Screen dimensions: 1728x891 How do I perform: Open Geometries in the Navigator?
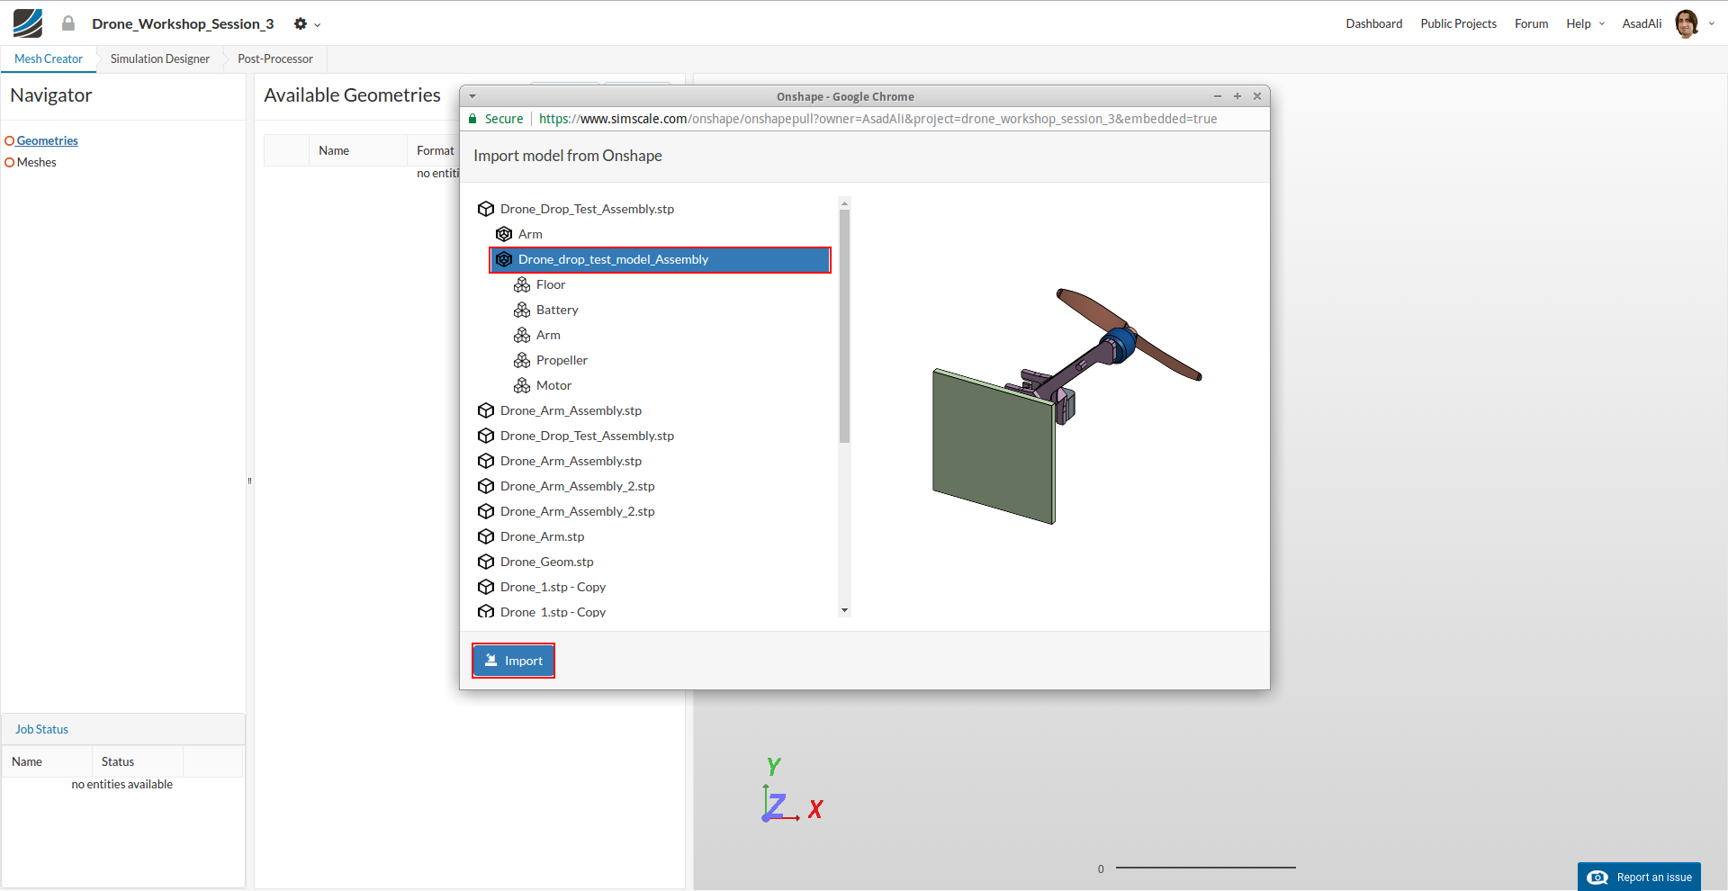(48, 141)
